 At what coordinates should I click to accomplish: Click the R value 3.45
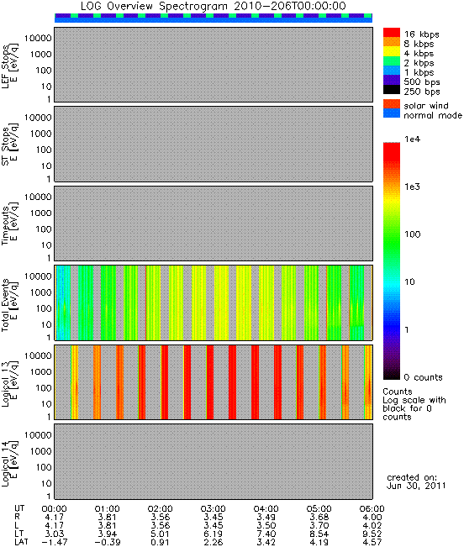[x=214, y=518]
